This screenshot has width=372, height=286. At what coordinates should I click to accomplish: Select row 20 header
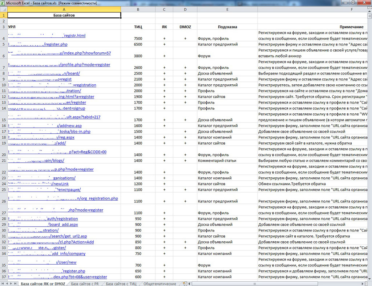click(x=4, y=152)
